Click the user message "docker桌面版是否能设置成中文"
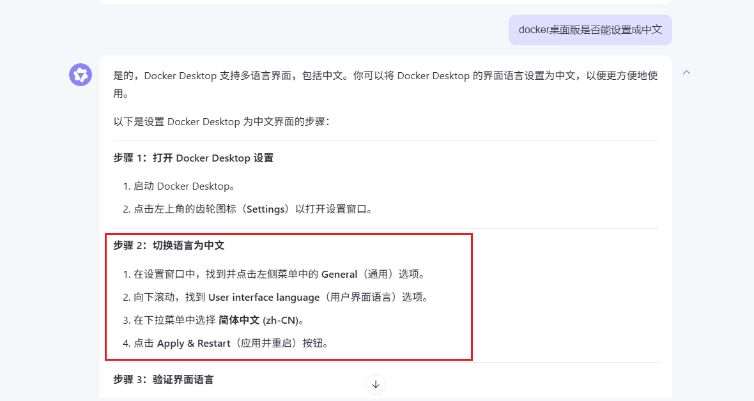 tap(590, 30)
